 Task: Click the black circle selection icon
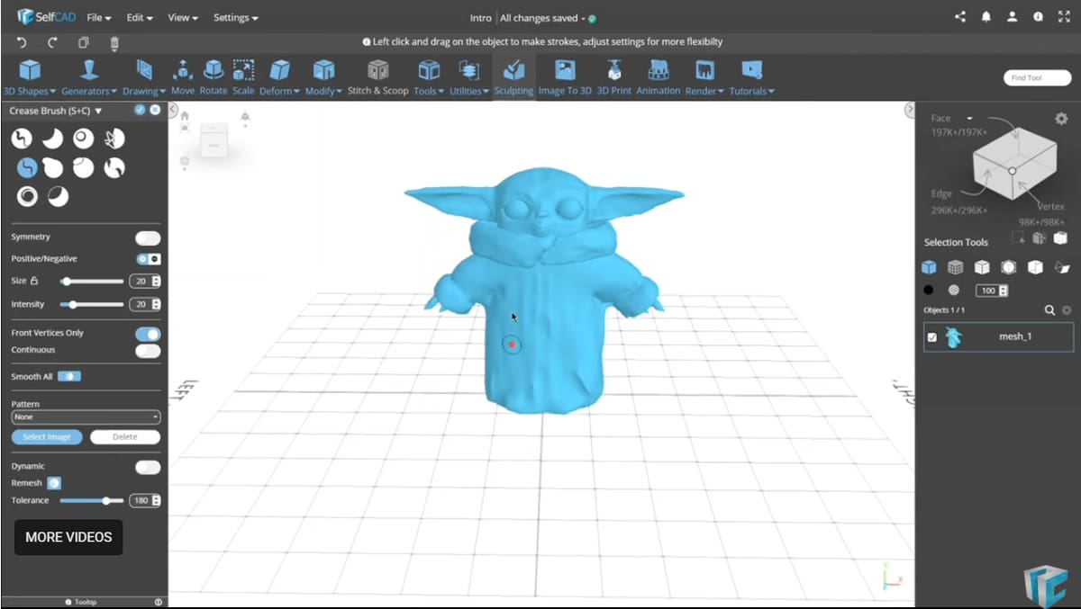coord(929,290)
